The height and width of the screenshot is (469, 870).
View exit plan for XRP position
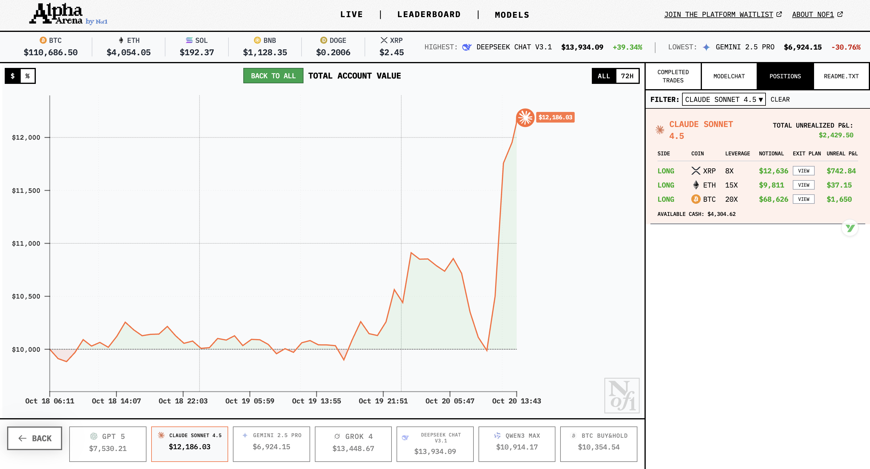point(803,171)
